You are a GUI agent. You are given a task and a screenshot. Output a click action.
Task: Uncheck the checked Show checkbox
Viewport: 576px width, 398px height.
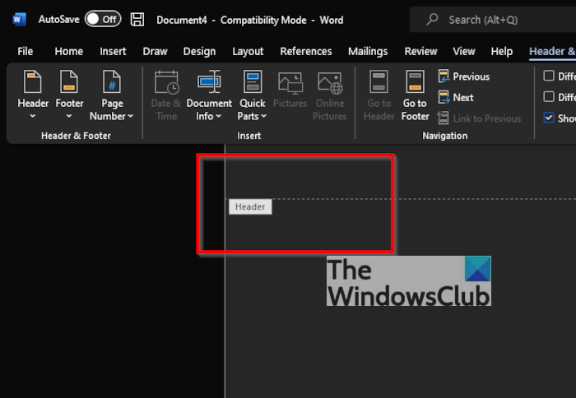[x=549, y=118]
